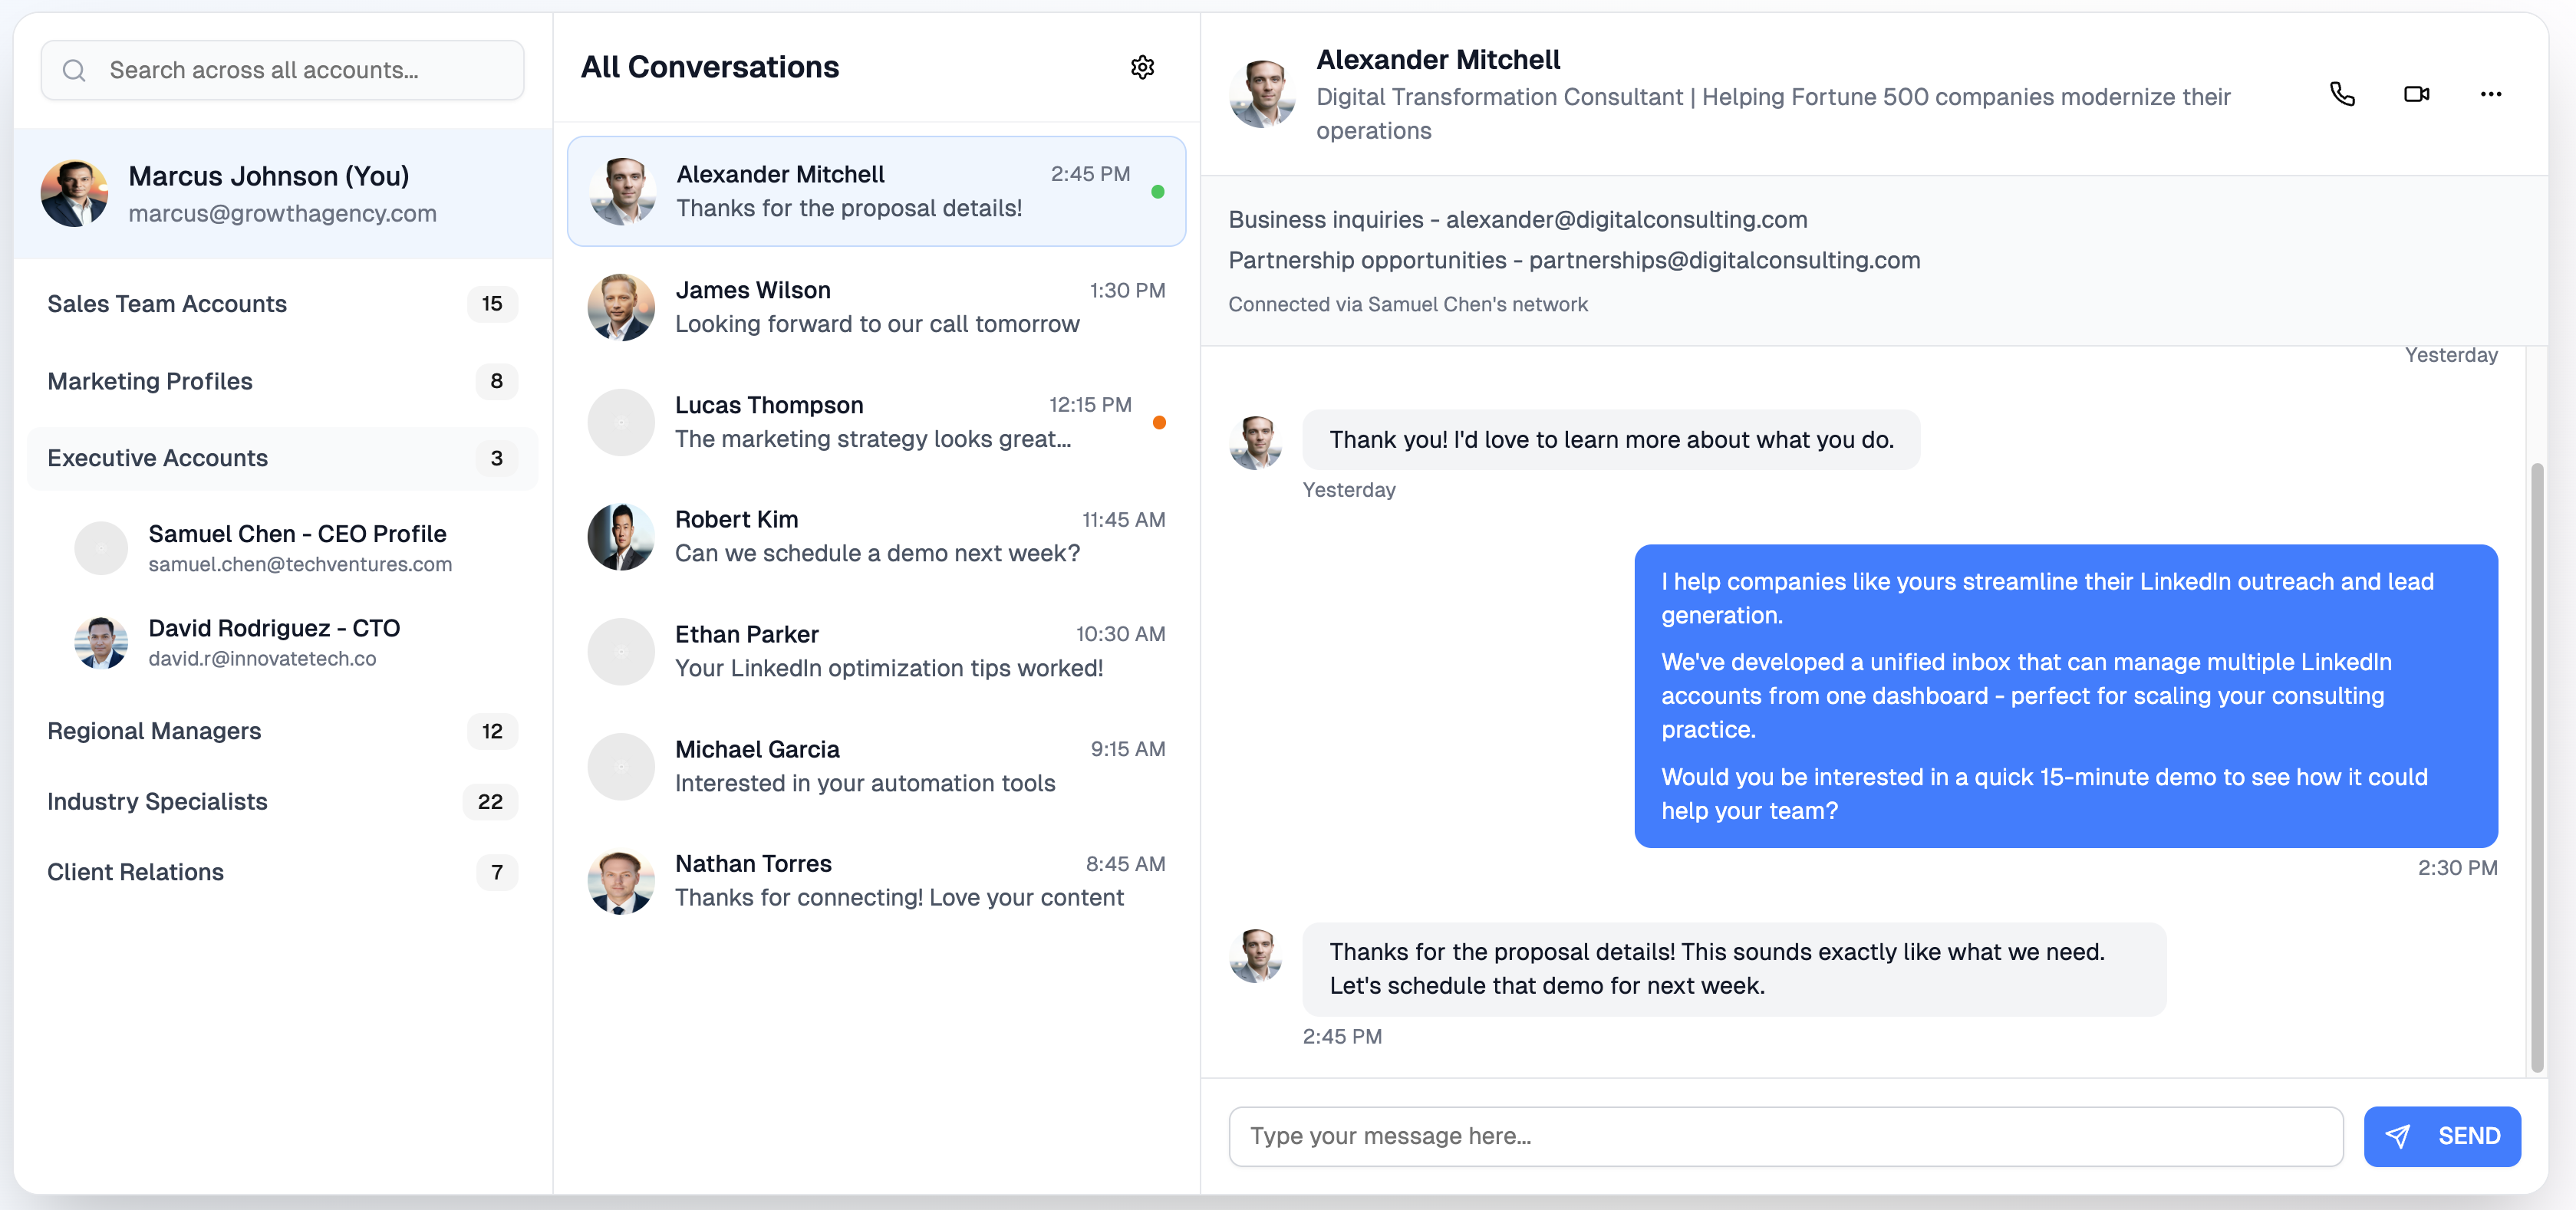Click the Search across all accounts field

coord(282,70)
